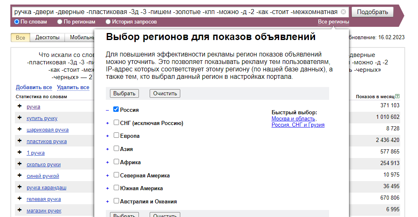Expand the Южная Америка region tree
The height and width of the screenshot is (217, 418).
click(107, 189)
